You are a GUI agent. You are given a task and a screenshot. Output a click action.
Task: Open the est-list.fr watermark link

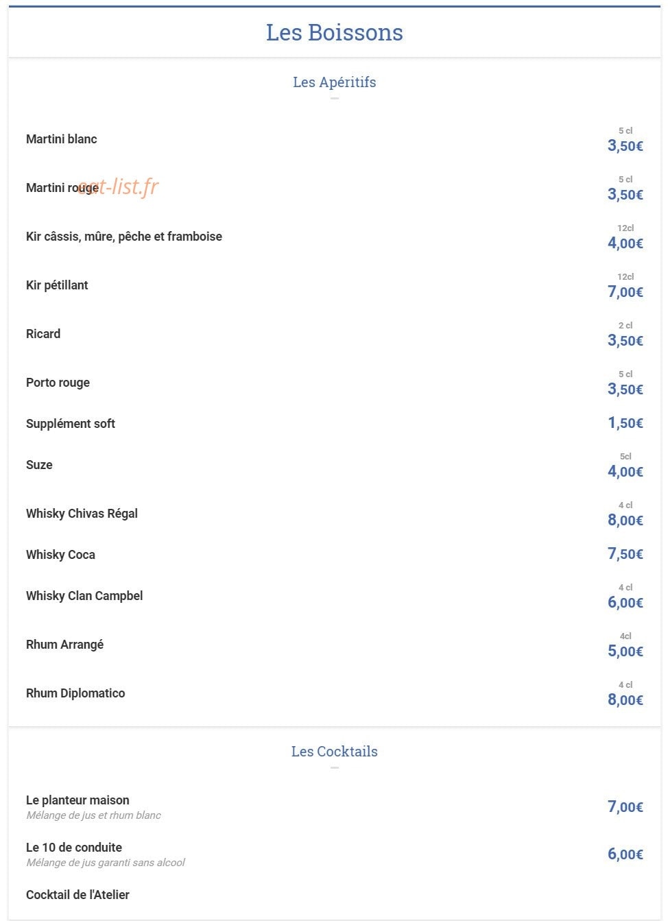(118, 187)
